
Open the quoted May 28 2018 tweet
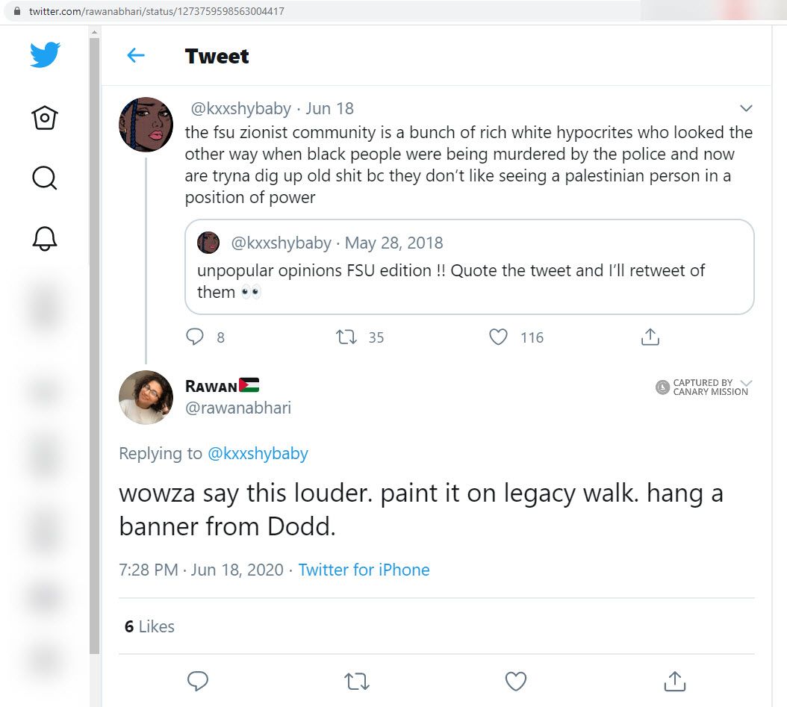click(x=470, y=267)
